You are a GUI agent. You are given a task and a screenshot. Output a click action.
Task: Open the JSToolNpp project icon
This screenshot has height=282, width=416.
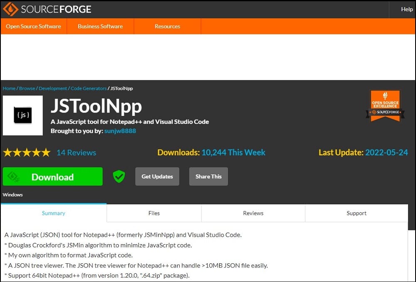click(23, 115)
